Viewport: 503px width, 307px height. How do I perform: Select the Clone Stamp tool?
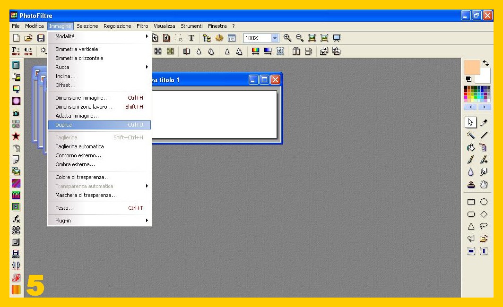point(470,185)
